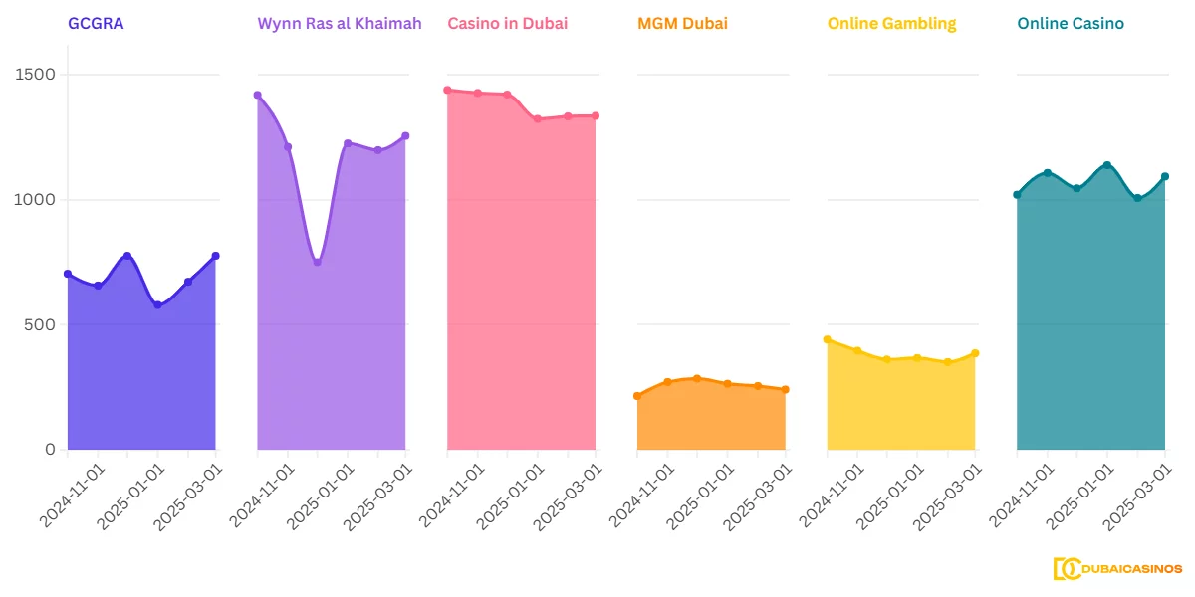Select the GCGRA chart title
Screen dimensions: 1195x597
coord(96,23)
